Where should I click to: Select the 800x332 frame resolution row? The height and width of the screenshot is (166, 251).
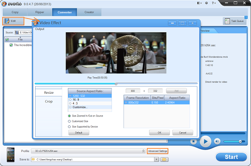(156, 103)
